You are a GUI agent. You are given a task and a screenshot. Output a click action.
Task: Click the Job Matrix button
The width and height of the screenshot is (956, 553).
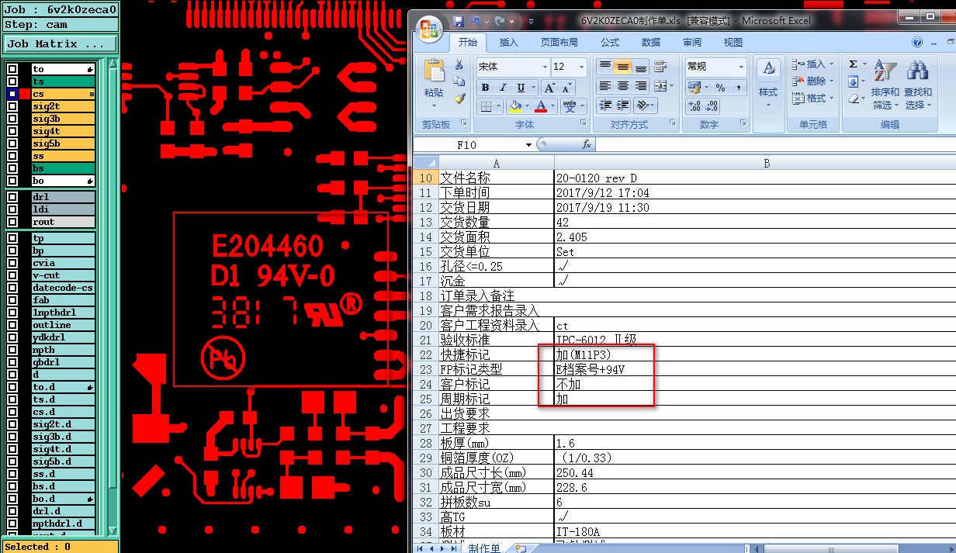click(61, 44)
